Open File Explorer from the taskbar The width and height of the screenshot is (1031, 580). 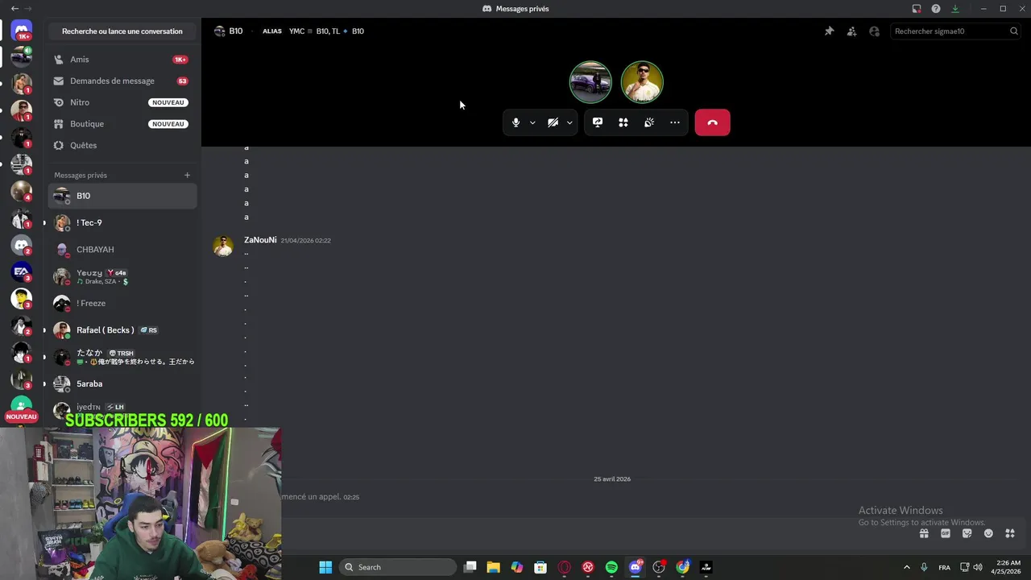click(x=494, y=567)
